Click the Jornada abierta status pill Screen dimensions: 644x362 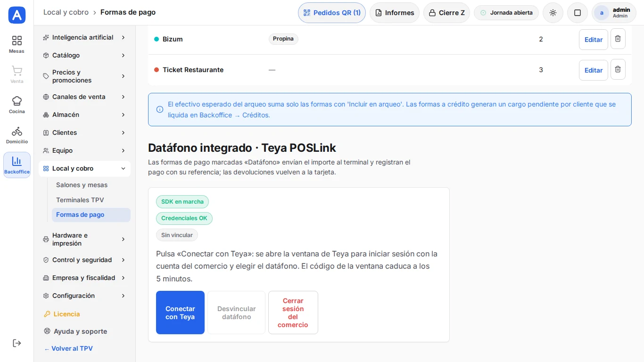click(506, 13)
